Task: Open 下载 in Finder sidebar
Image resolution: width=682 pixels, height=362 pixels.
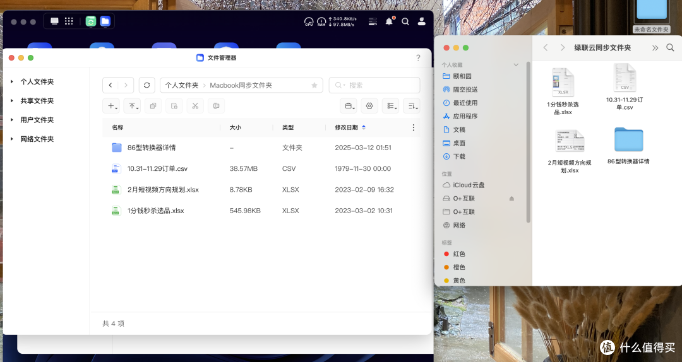Action: click(x=459, y=156)
